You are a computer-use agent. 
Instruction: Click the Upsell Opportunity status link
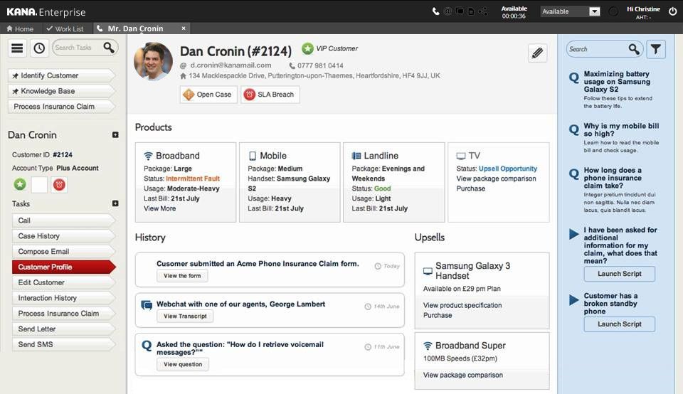tap(508, 169)
